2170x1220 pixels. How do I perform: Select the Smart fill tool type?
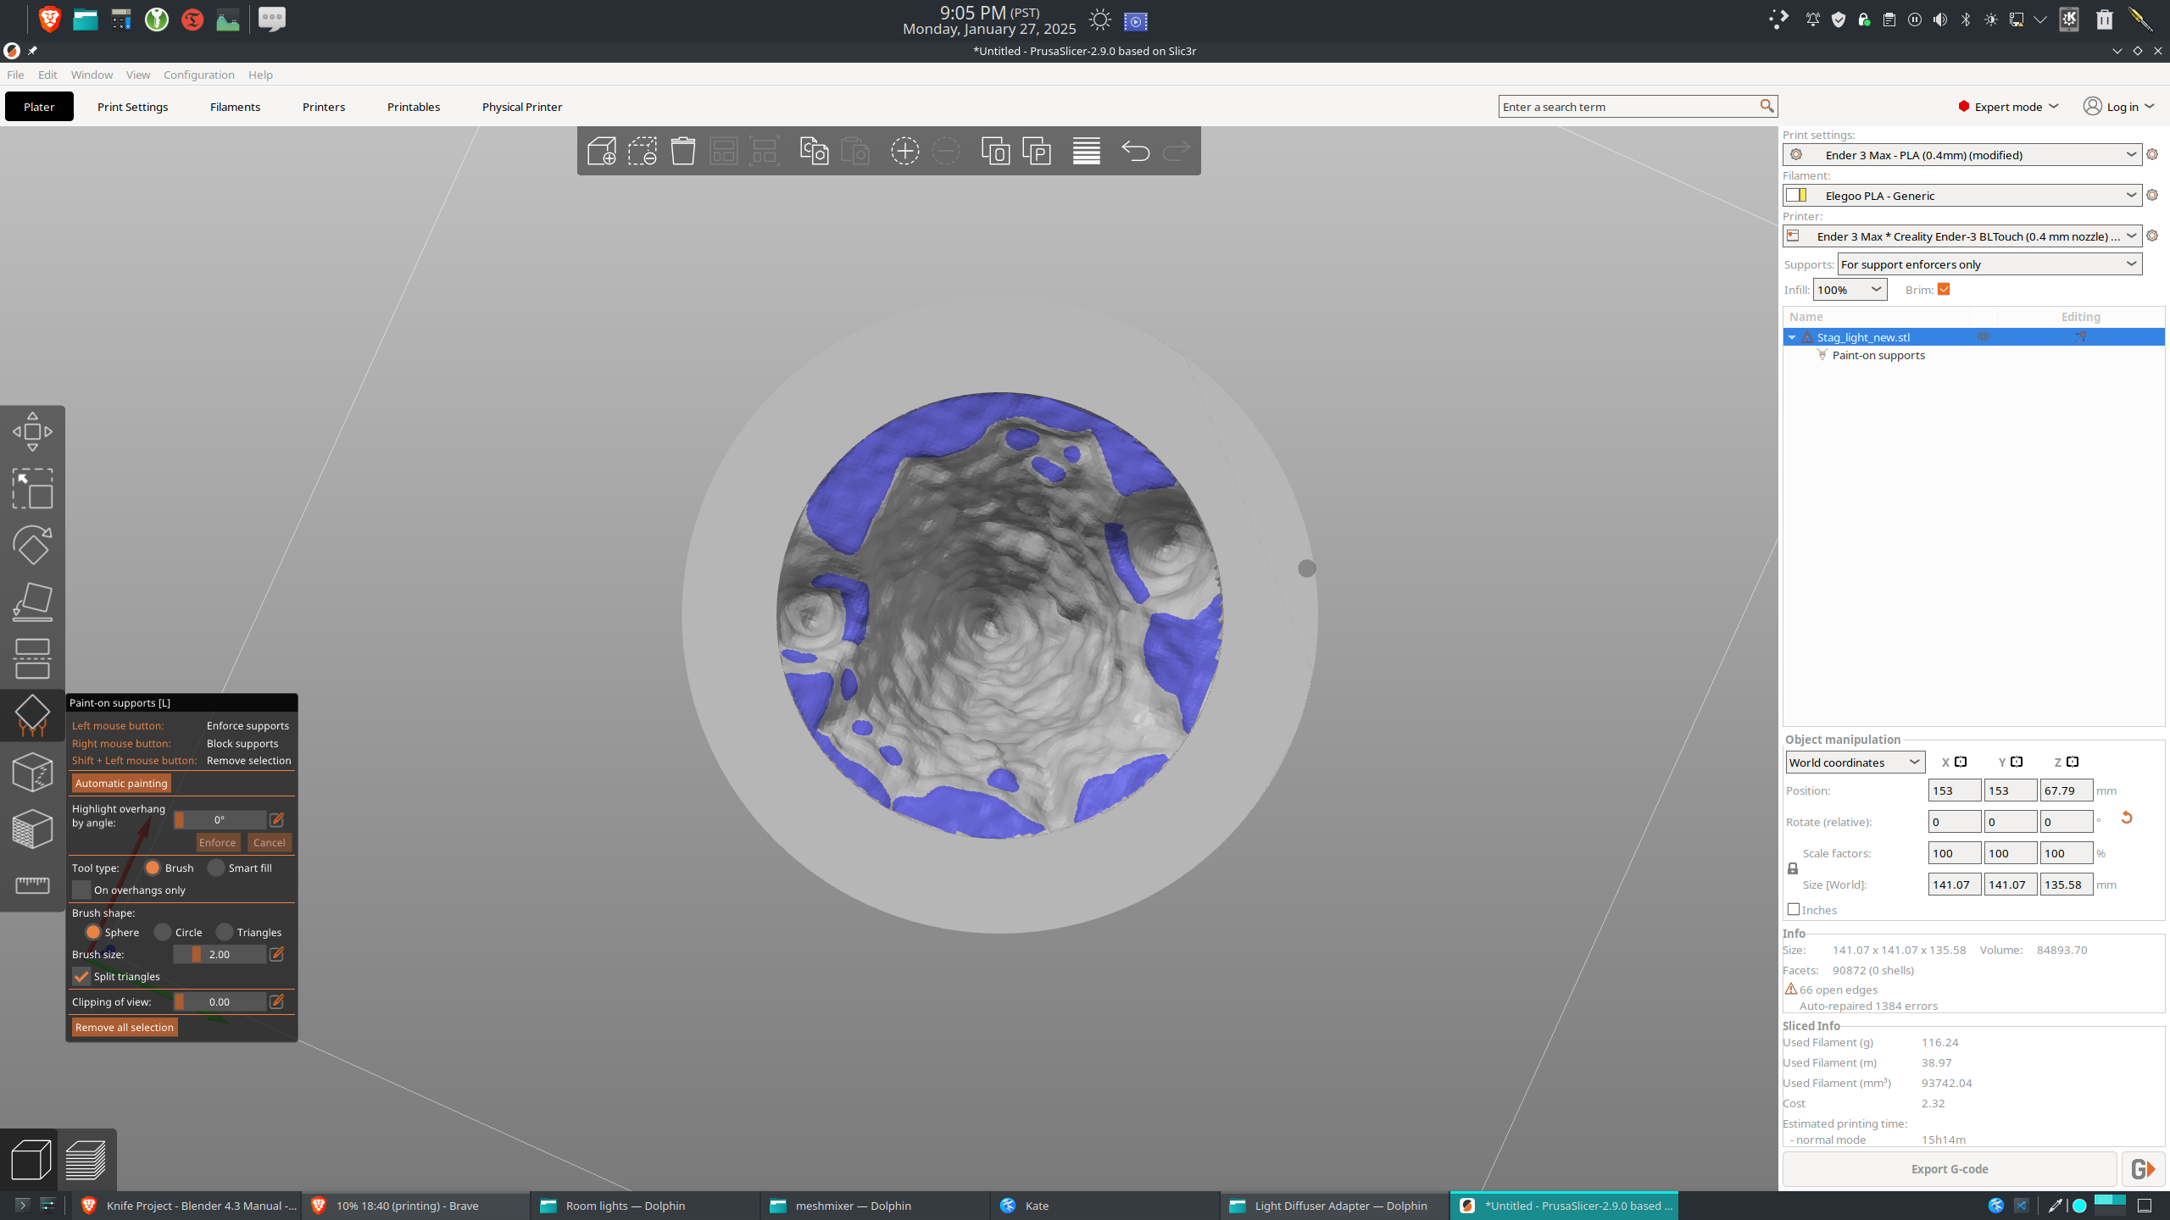[x=216, y=868]
